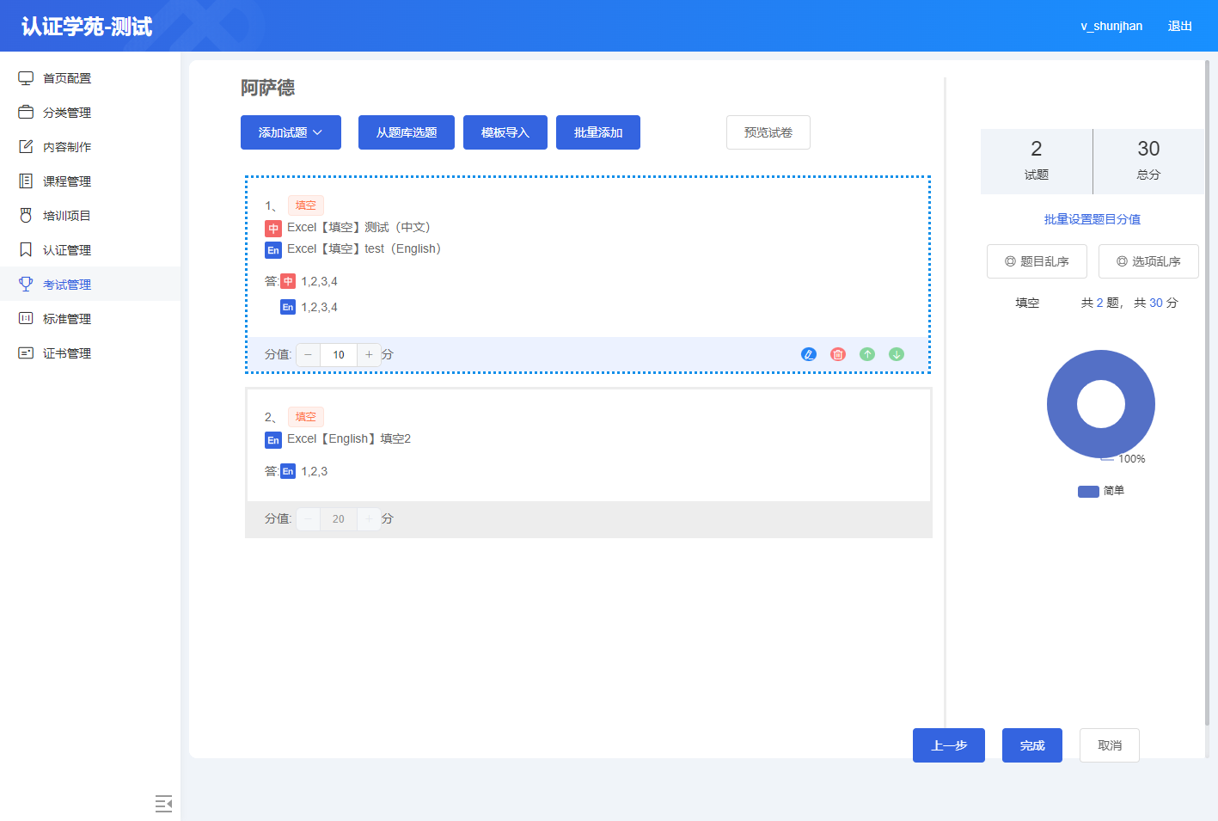Image resolution: width=1218 pixels, height=821 pixels.
Task: Click the 从题库选题 button
Action: tap(407, 132)
